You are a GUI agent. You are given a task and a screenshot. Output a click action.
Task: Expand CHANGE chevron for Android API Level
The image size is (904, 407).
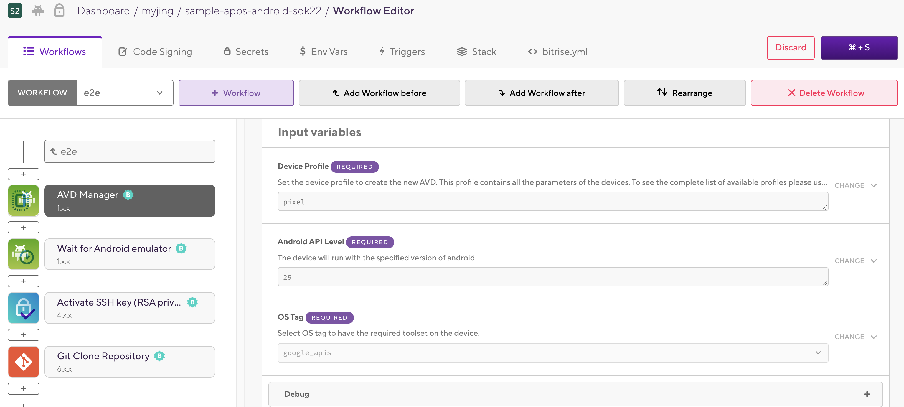tap(873, 261)
